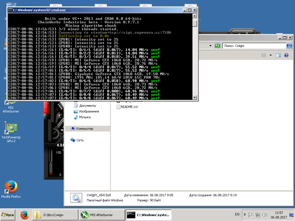Open Музыка in the Explorer navigation pane
Screen dimensions: 295x221
tap(85, 117)
